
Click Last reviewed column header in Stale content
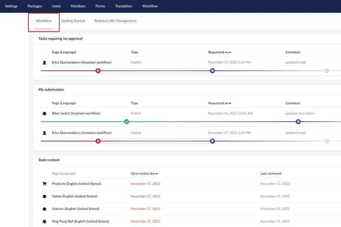coord(271,173)
